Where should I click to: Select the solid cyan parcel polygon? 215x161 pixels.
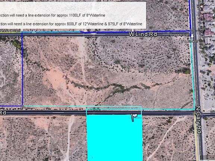pyautogui.click(x=115, y=138)
